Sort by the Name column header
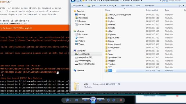This screenshot has height=104, width=186. (x=108, y=10)
